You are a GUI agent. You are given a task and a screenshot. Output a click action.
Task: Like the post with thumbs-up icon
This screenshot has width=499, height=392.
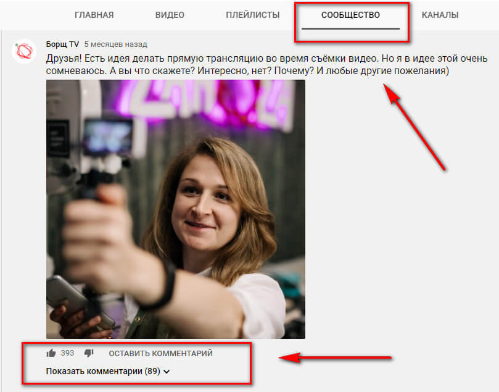[x=51, y=353]
